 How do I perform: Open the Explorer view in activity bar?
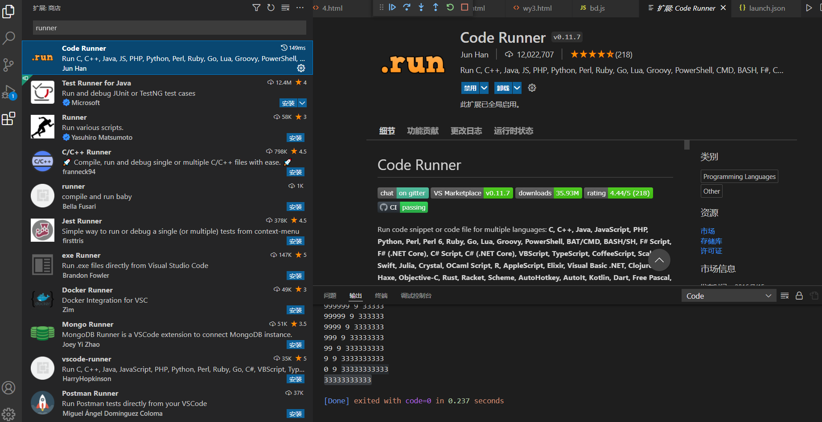(x=8, y=11)
